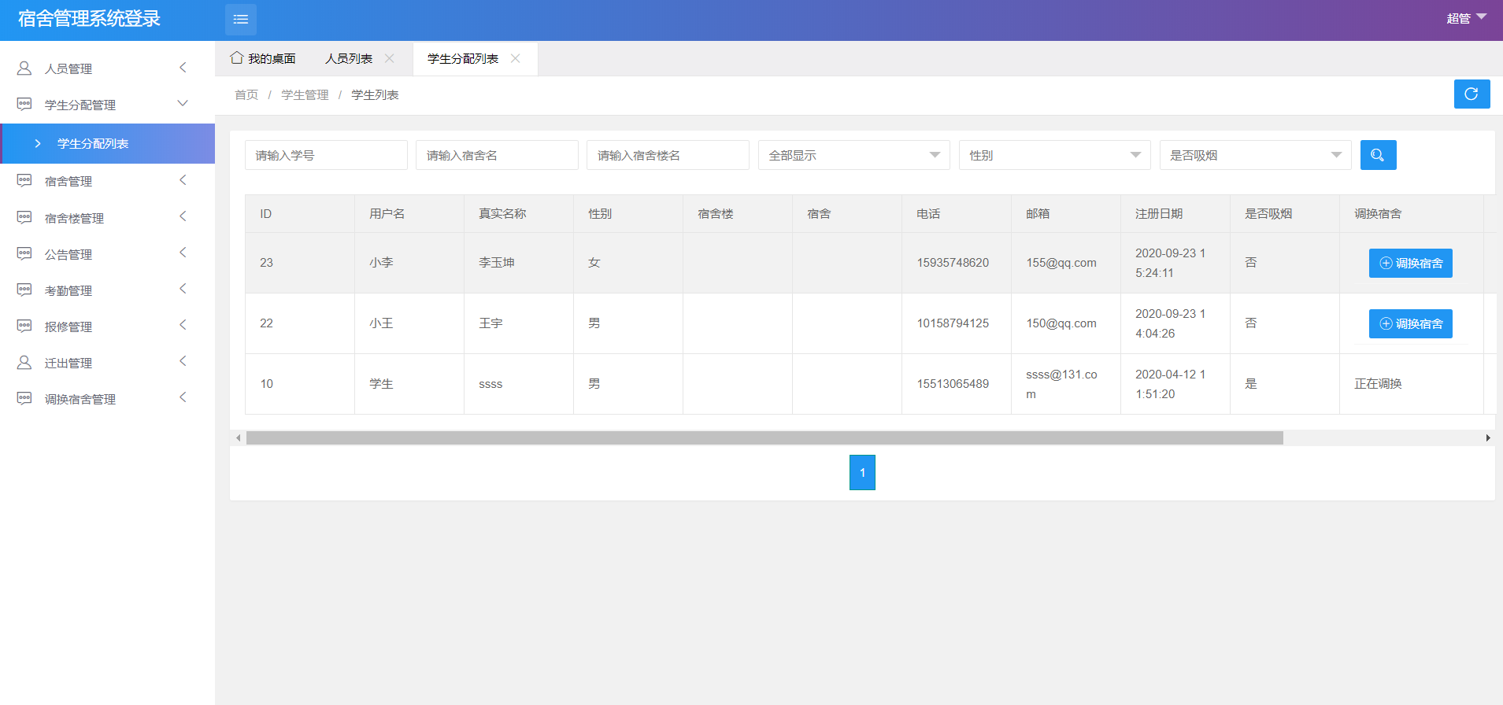
Task: Click the refresh icon button
Action: tap(1472, 94)
